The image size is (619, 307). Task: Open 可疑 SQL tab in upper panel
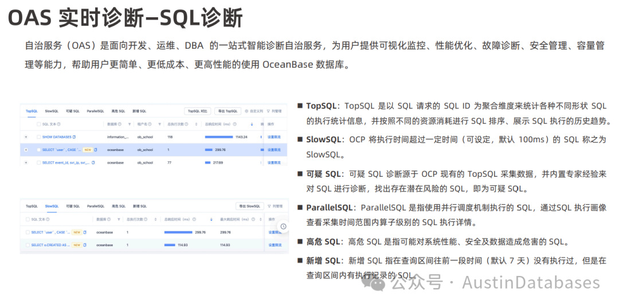click(73, 111)
